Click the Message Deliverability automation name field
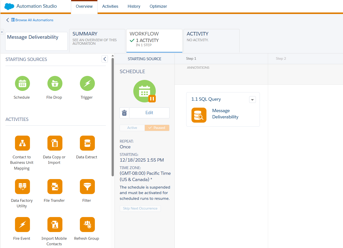343x248 pixels. [36, 41]
